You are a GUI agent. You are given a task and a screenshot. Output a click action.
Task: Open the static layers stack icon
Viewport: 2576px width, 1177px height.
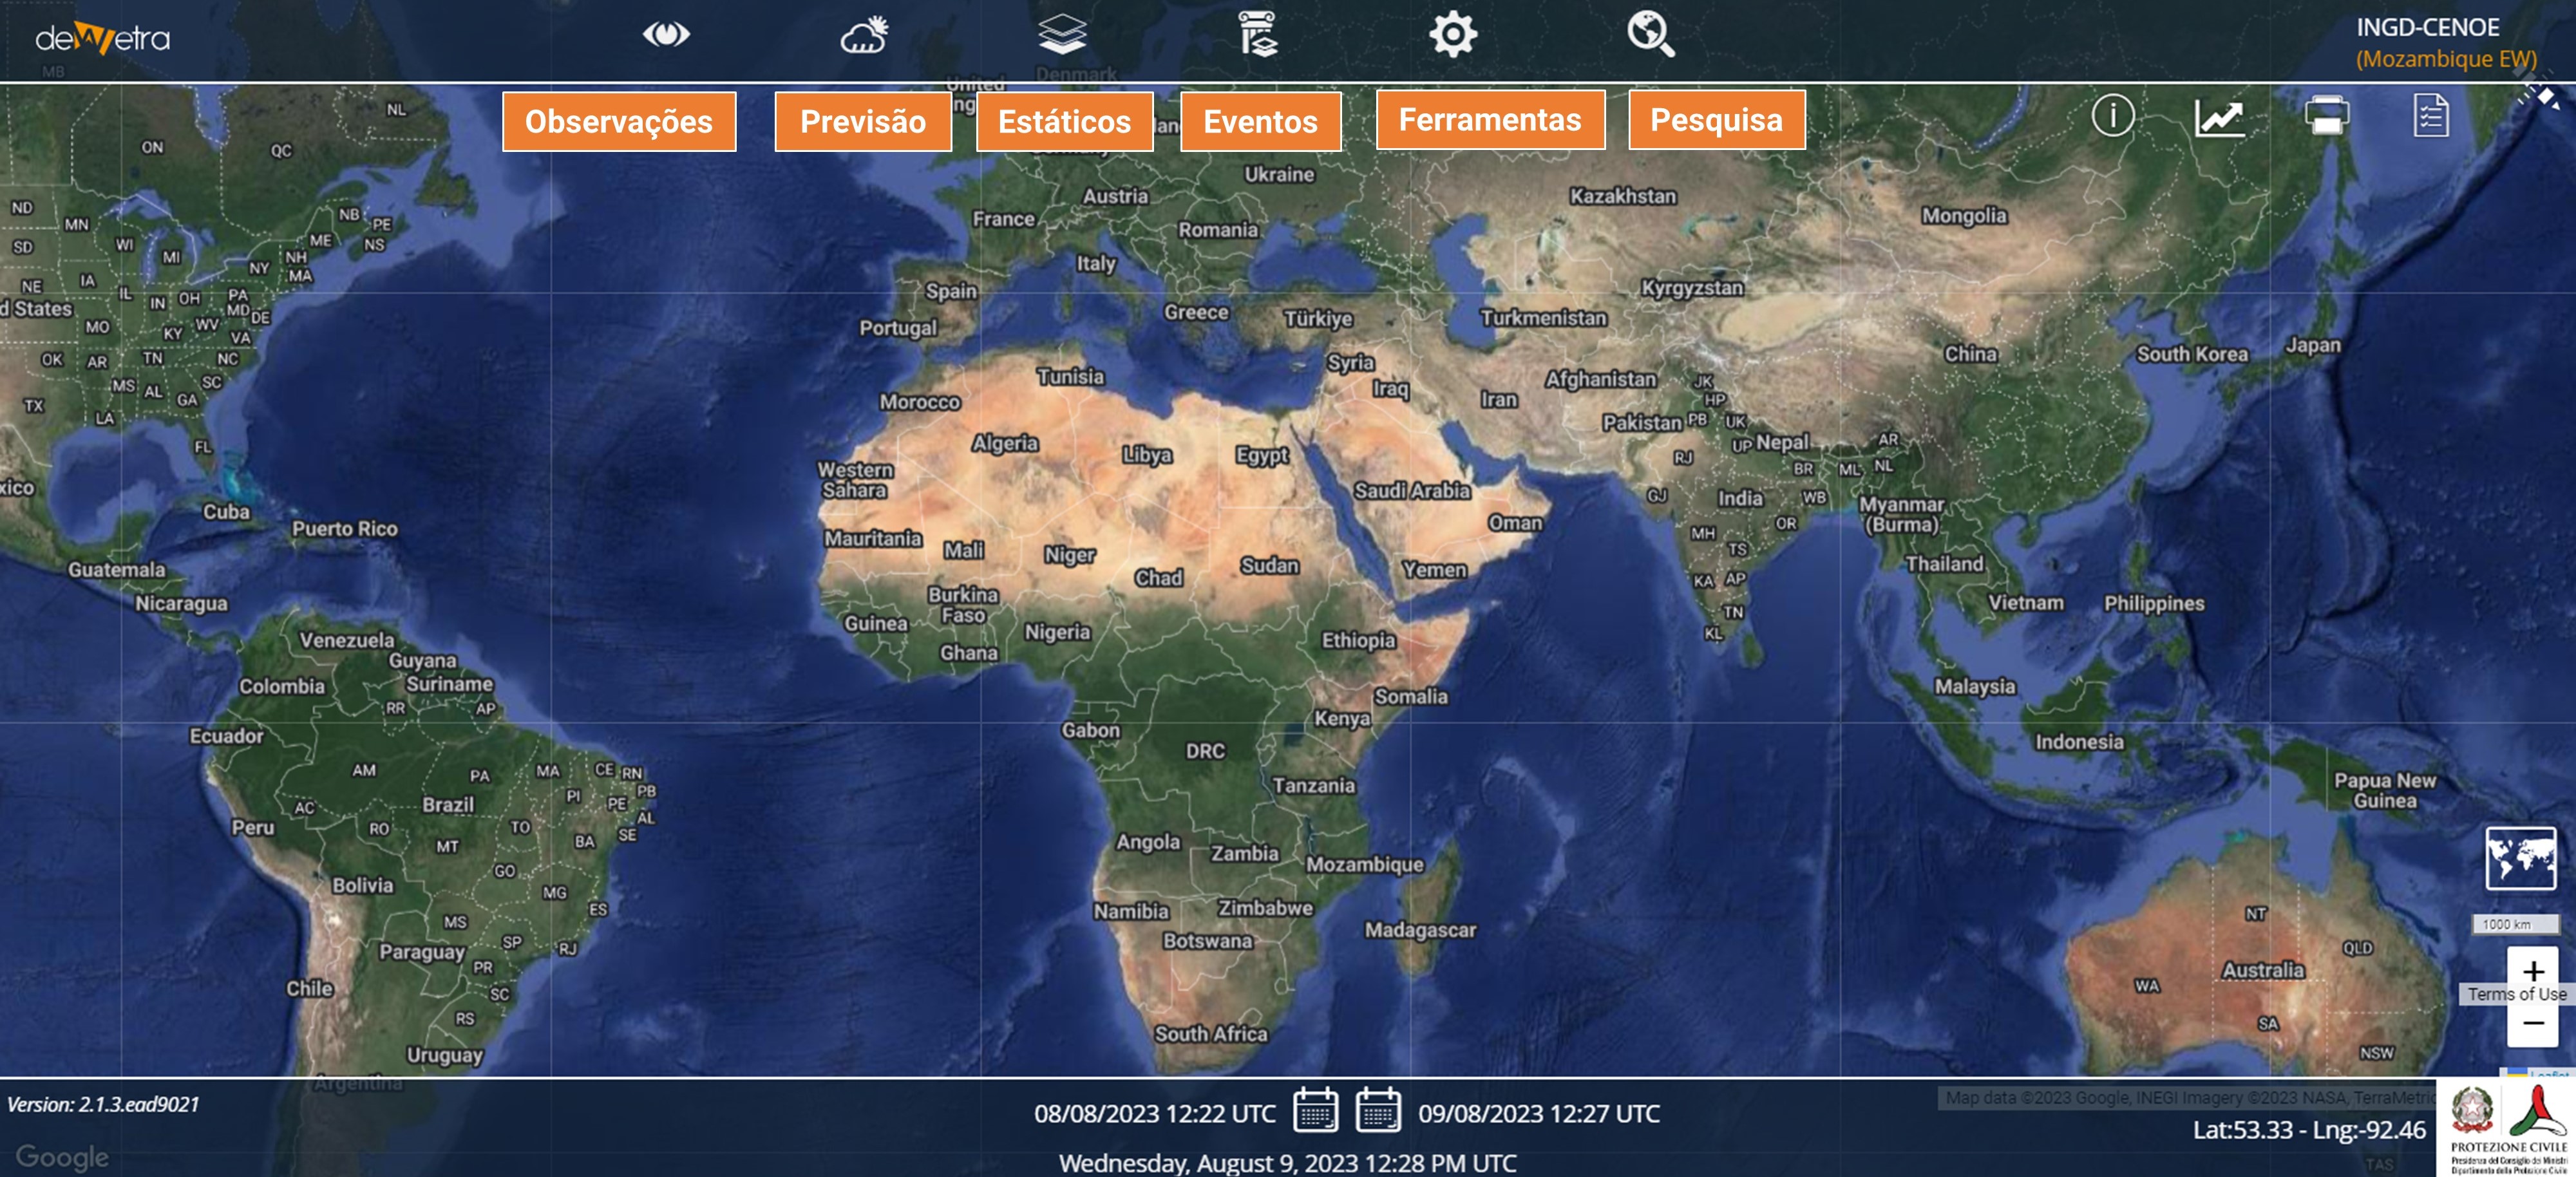click(1062, 35)
